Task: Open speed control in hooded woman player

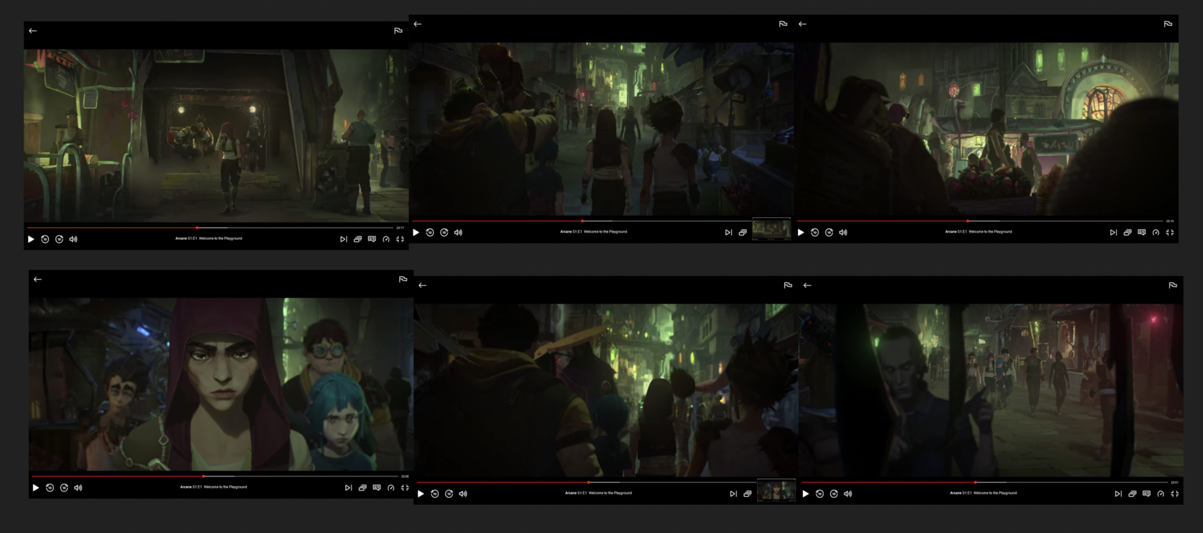Action: click(x=391, y=488)
